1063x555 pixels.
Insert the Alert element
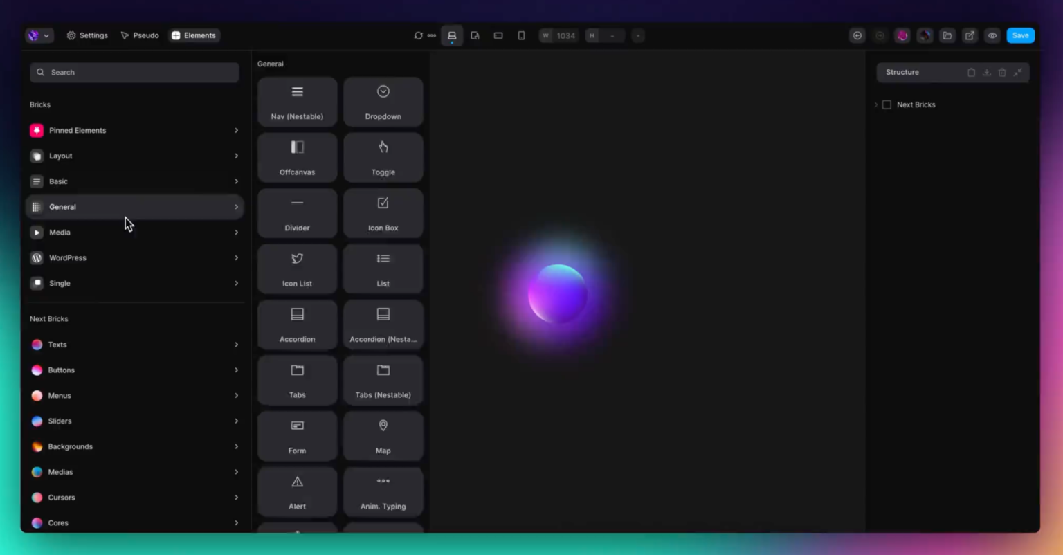[297, 491]
